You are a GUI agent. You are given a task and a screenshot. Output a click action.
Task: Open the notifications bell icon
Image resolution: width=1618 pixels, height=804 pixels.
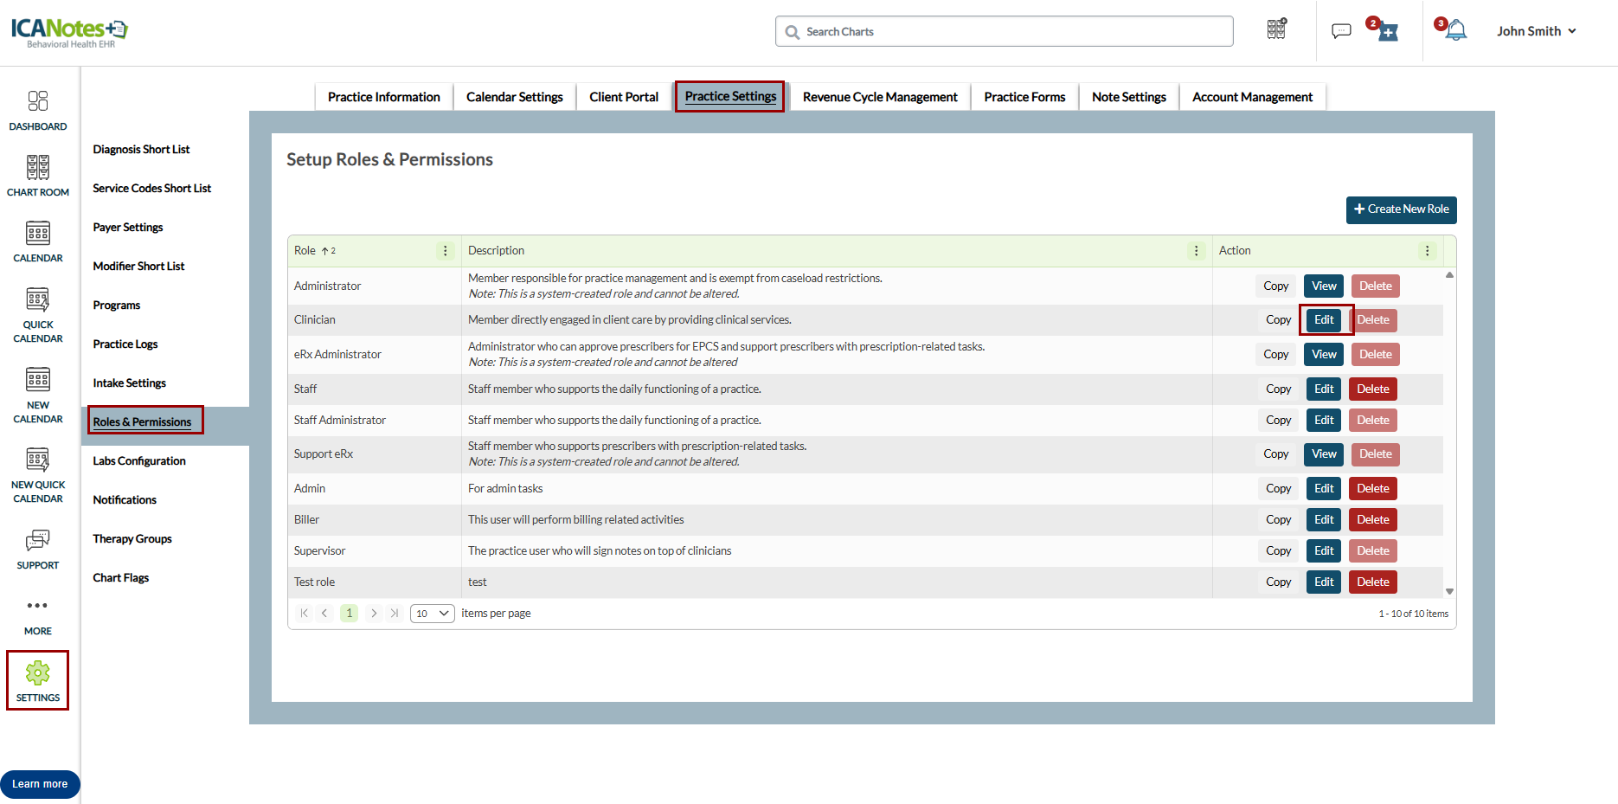pos(1456,31)
